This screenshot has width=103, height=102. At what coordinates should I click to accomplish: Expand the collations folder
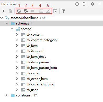pos(7,95)
